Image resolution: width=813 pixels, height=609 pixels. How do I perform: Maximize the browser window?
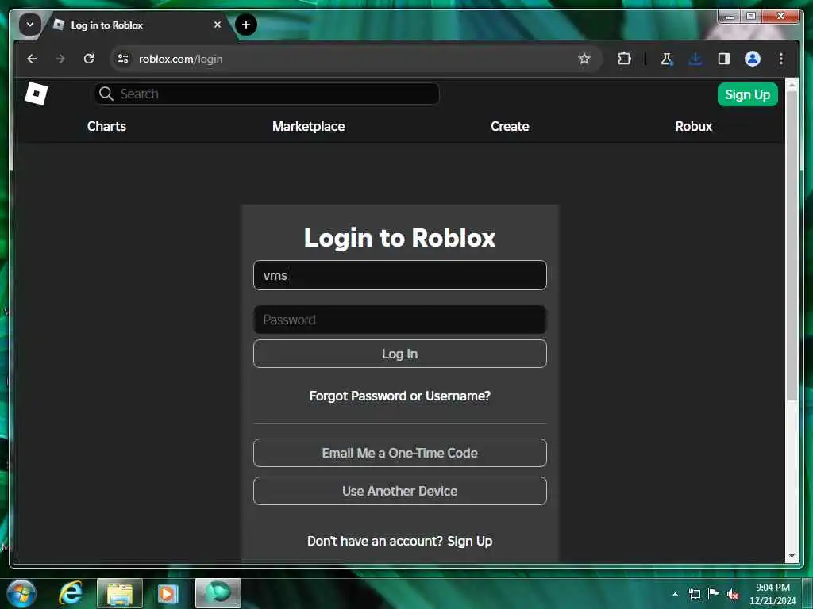(x=751, y=17)
